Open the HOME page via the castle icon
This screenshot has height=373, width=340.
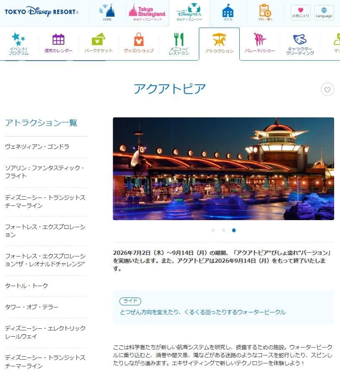[x=107, y=12]
